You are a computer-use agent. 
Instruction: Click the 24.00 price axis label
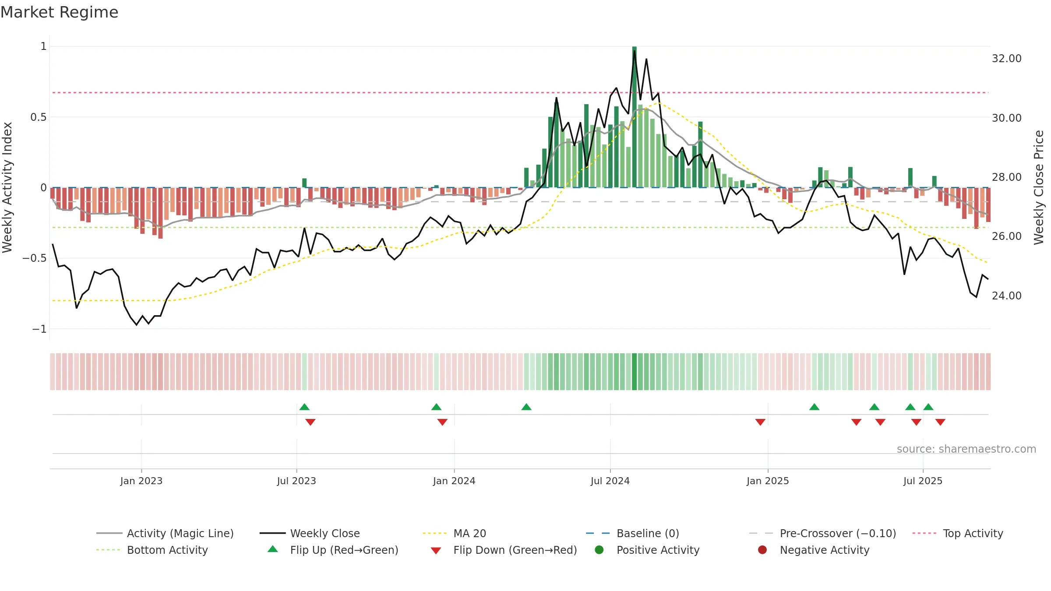[1006, 296]
